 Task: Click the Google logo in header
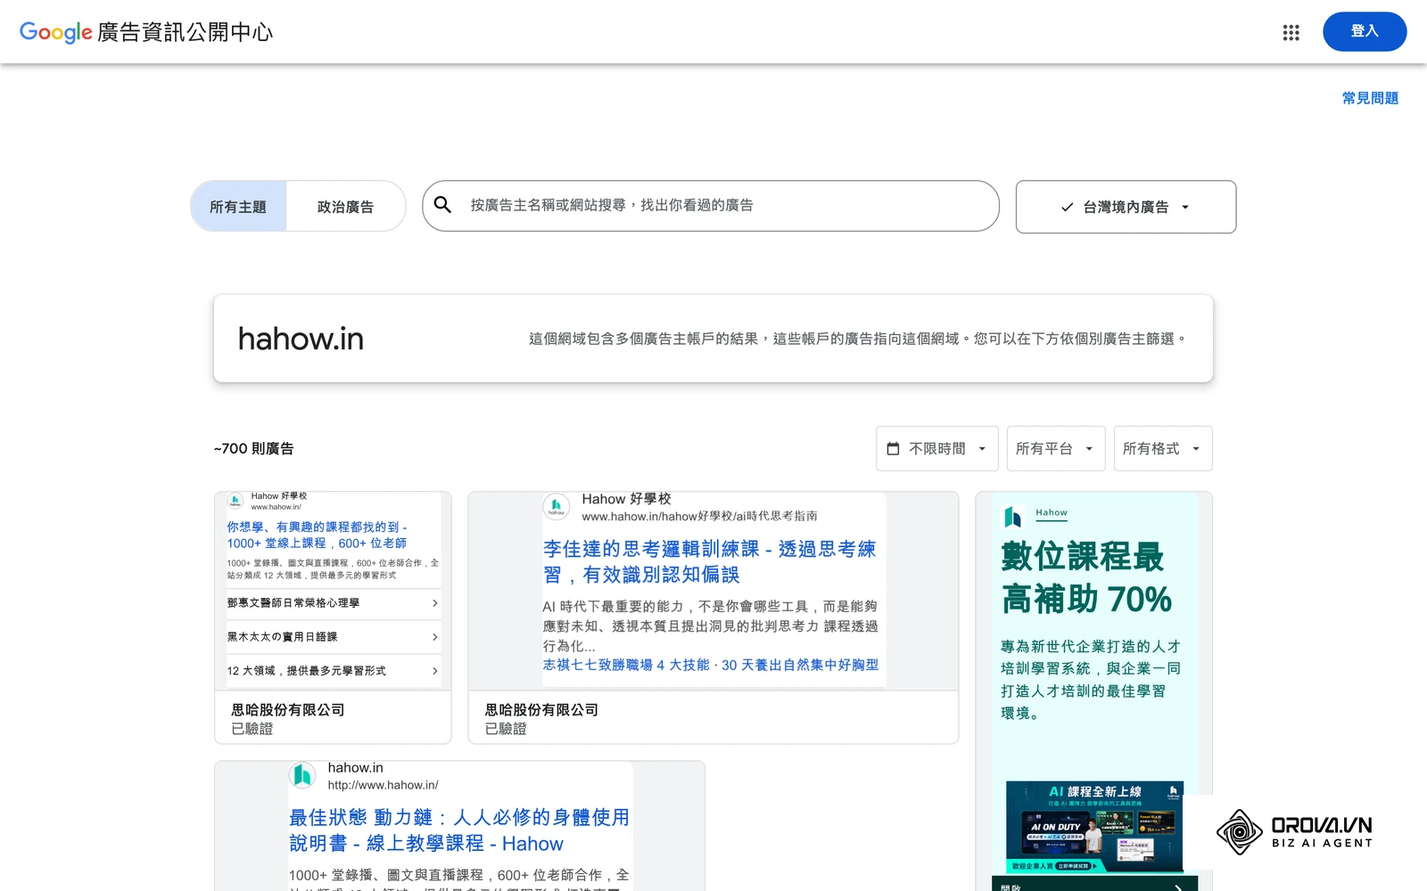(x=55, y=32)
